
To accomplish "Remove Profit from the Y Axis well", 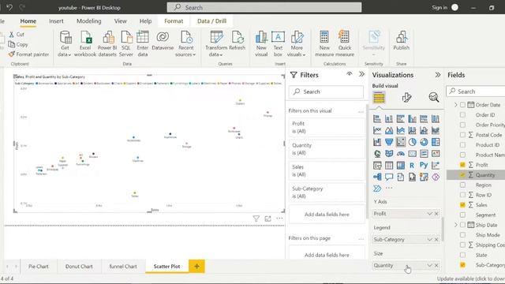I will tap(436, 214).
